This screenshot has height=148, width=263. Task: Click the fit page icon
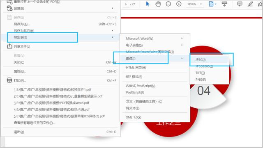(x=211, y=4)
